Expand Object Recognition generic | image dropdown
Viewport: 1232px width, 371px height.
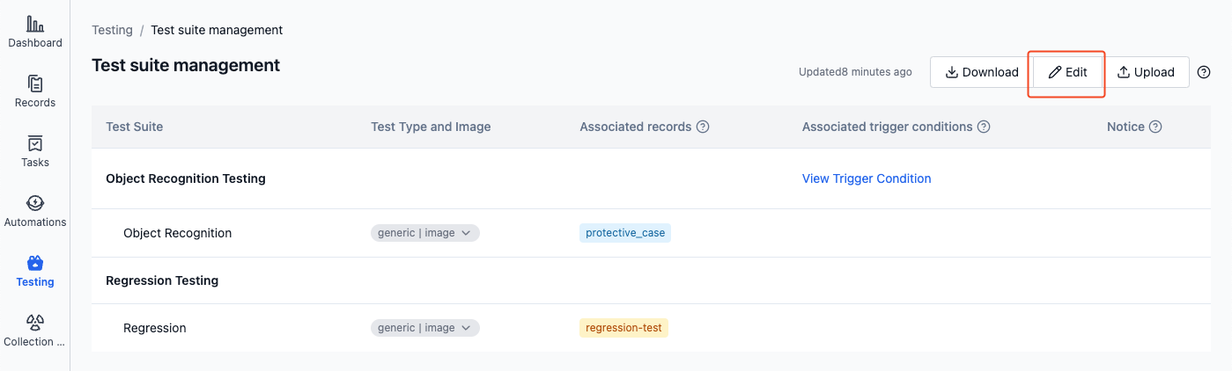click(x=425, y=233)
